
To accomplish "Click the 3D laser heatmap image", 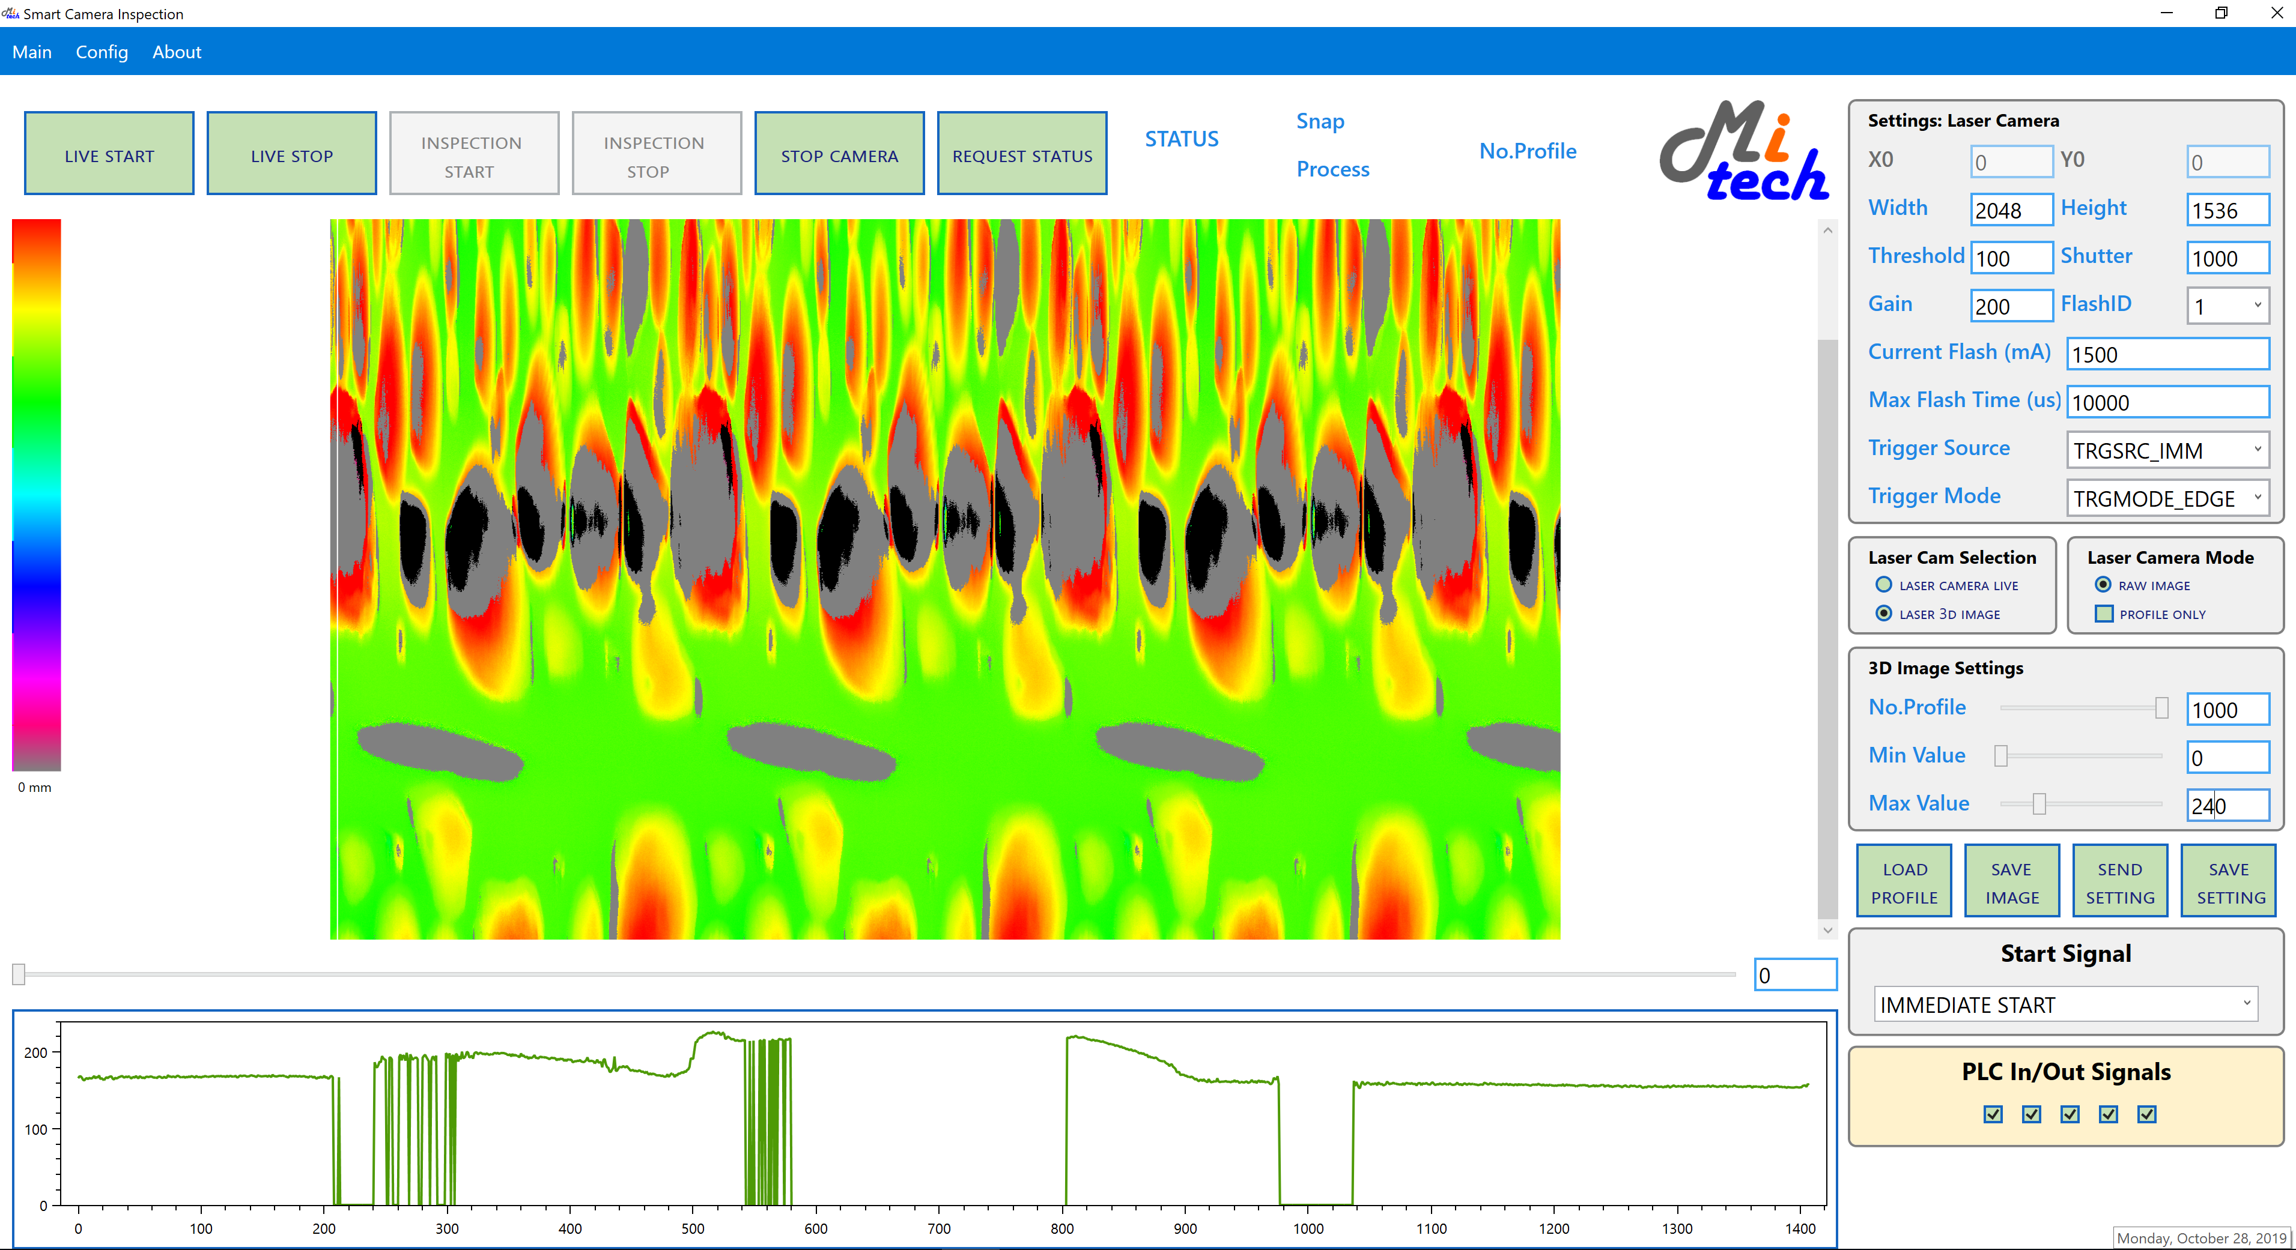I will click(x=945, y=579).
